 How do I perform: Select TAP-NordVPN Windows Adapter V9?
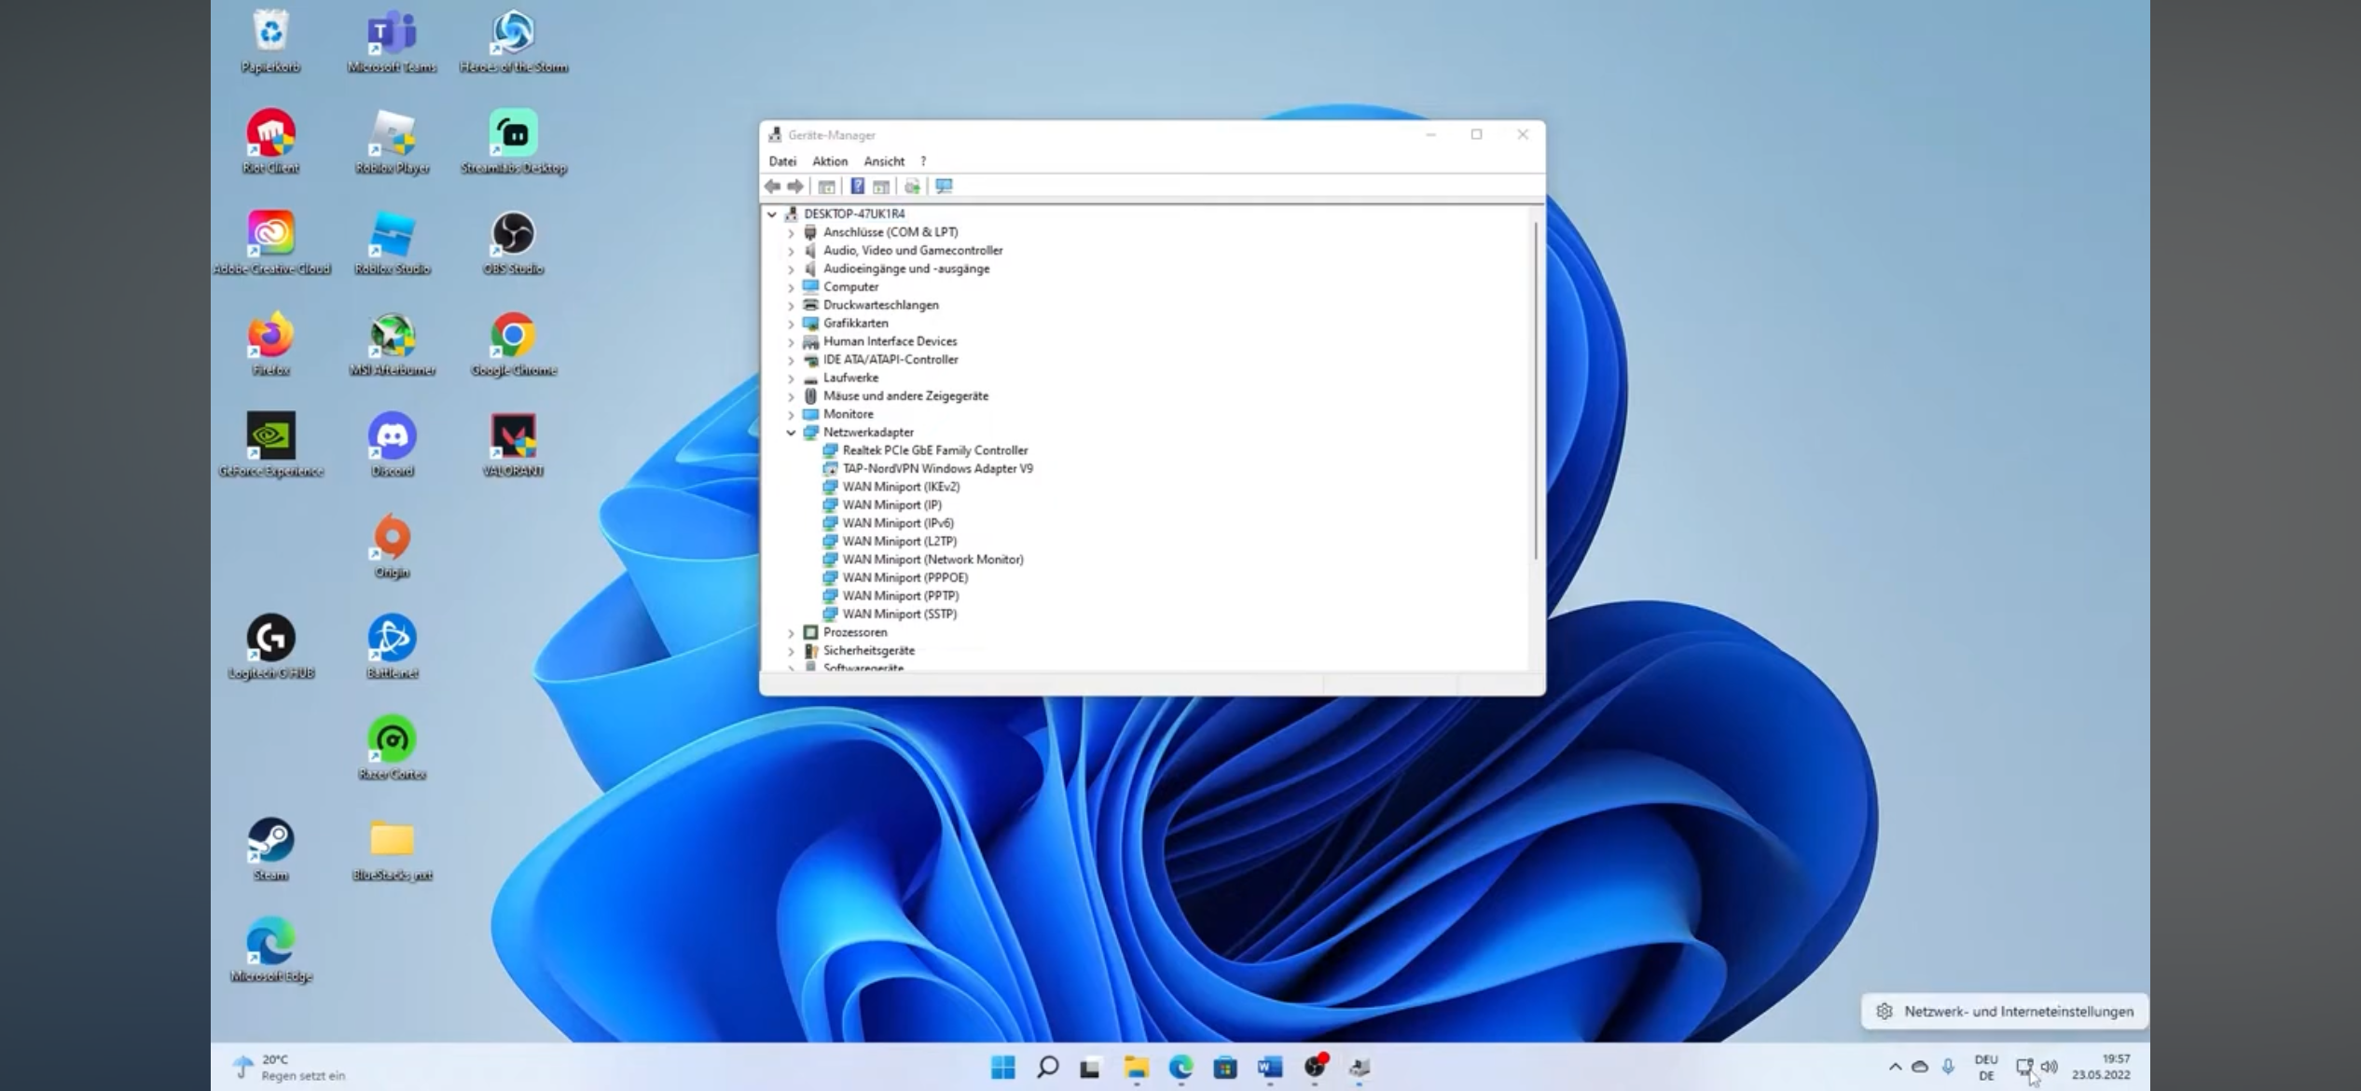coord(937,469)
